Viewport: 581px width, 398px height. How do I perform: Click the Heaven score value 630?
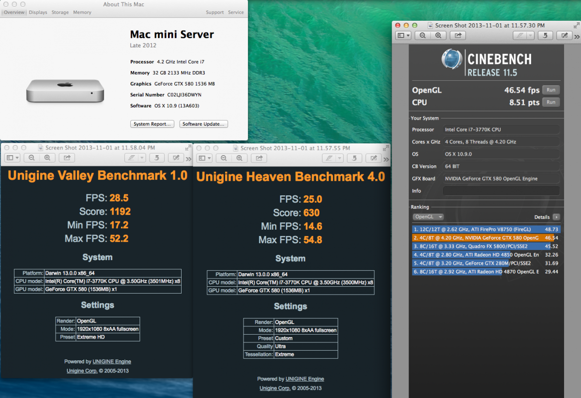click(311, 213)
